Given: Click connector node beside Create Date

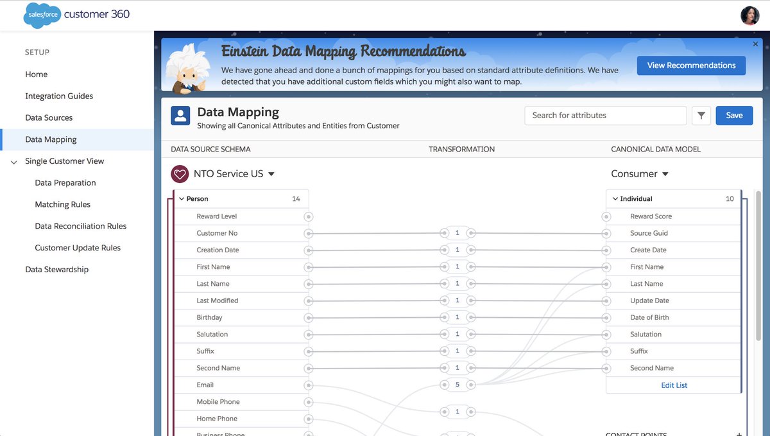Looking at the screenshot, I should pyautogui.click(x=606, y=250).
